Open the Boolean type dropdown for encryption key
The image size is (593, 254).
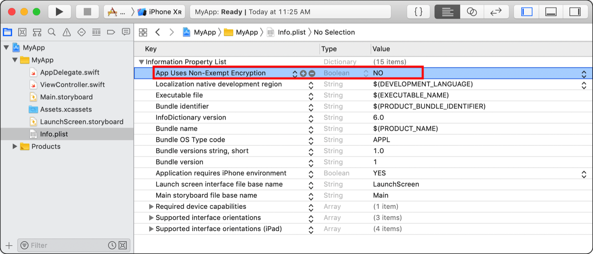[x=366, y=73]
